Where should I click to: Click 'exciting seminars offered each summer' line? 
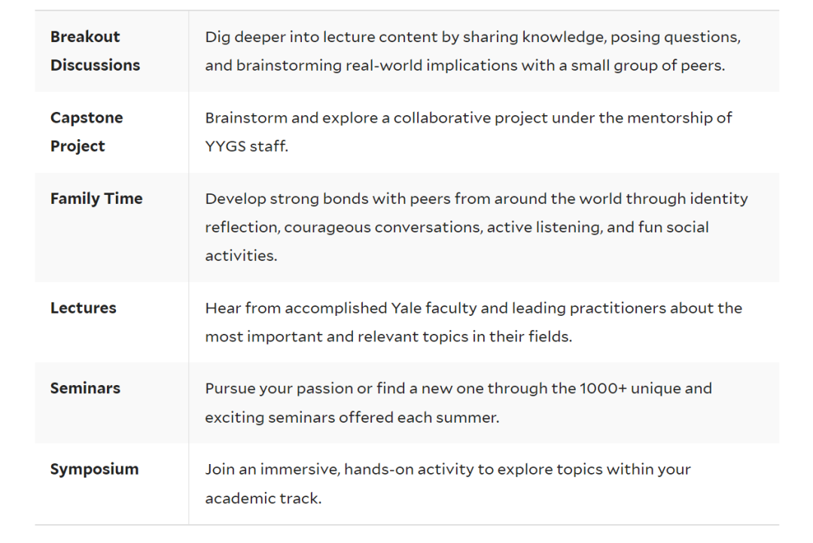pos(352,417)
